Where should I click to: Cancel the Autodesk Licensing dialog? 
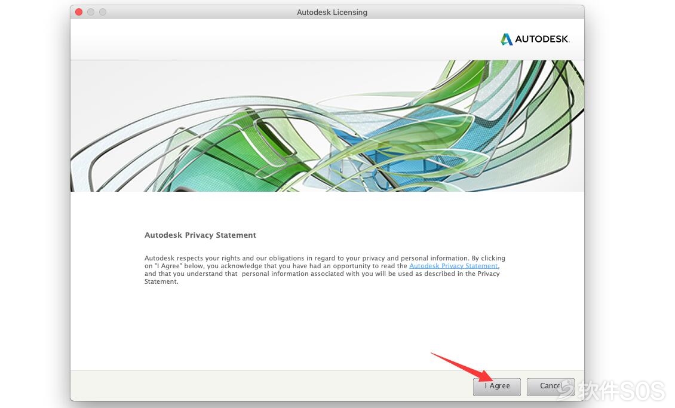pyautogui.click(x=551, y=386)
